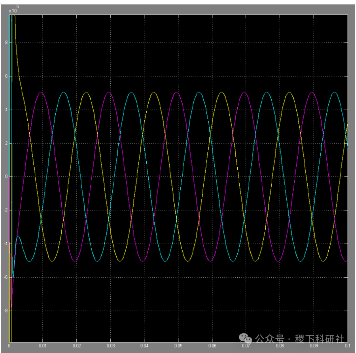The width and height of the screenshot is (356, 353).
Task: Click the x-axis tick label 0.02
Action: point(77,346)
